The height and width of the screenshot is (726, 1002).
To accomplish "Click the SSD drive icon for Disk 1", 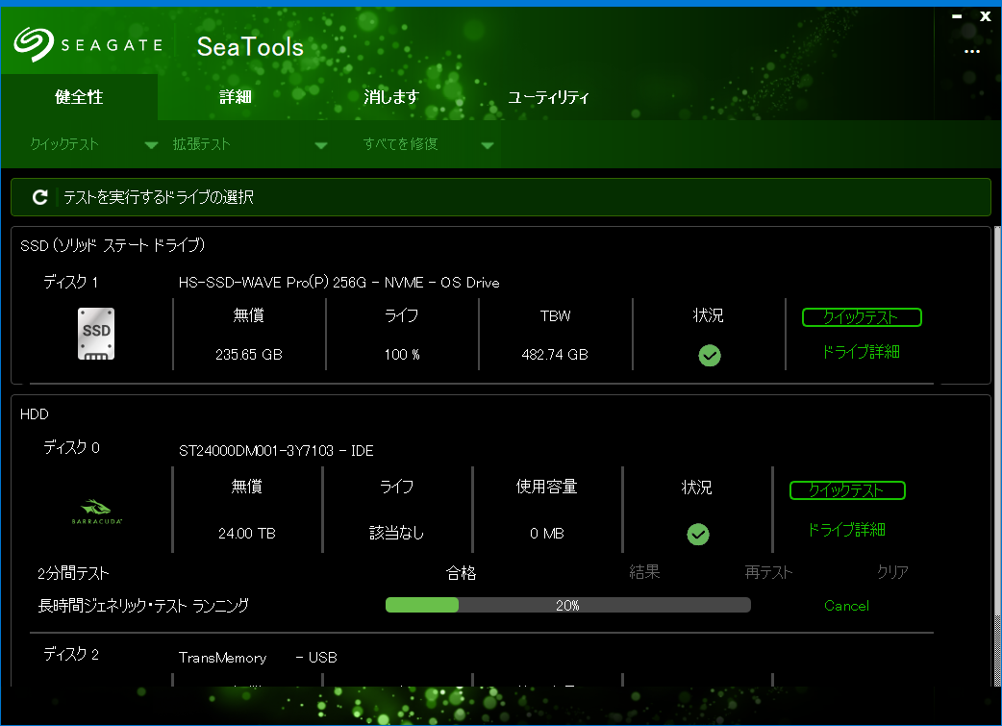I will 96,334.
